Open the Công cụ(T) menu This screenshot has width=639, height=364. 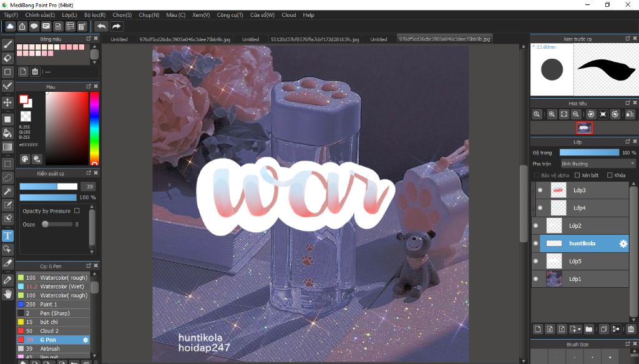point(230,15)
